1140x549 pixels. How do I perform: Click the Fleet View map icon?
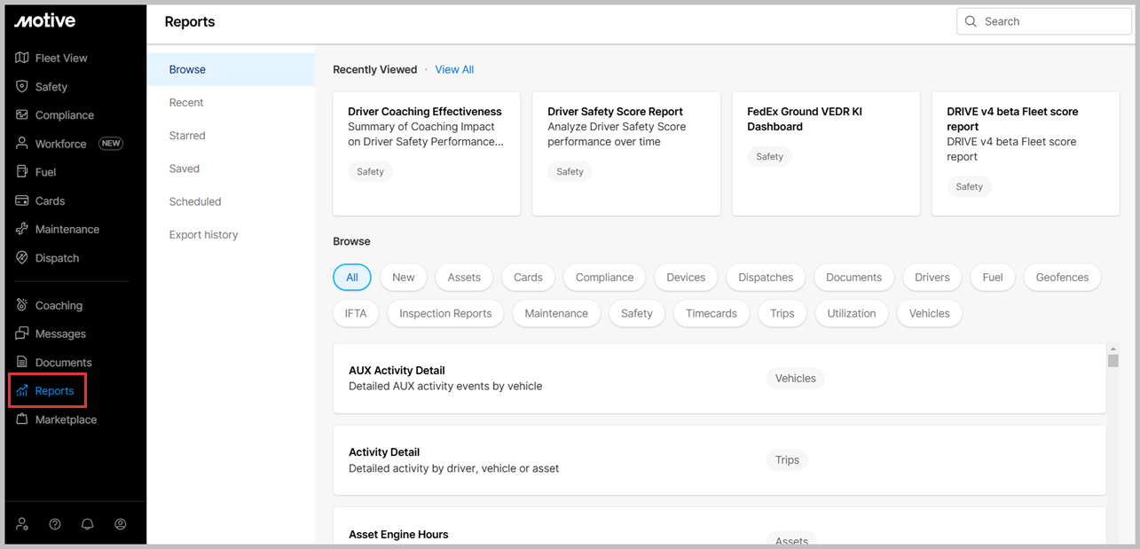tap(22, 58)
